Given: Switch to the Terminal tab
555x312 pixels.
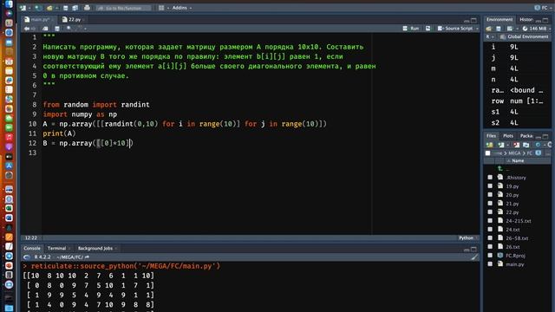Looking at the screenshot, I should tap(57, 249).
